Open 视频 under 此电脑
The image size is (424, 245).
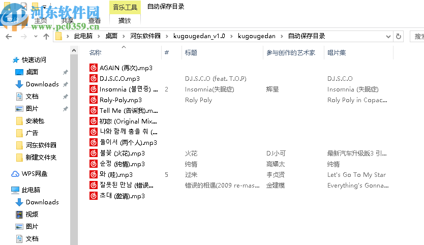(x=32, y=214)
